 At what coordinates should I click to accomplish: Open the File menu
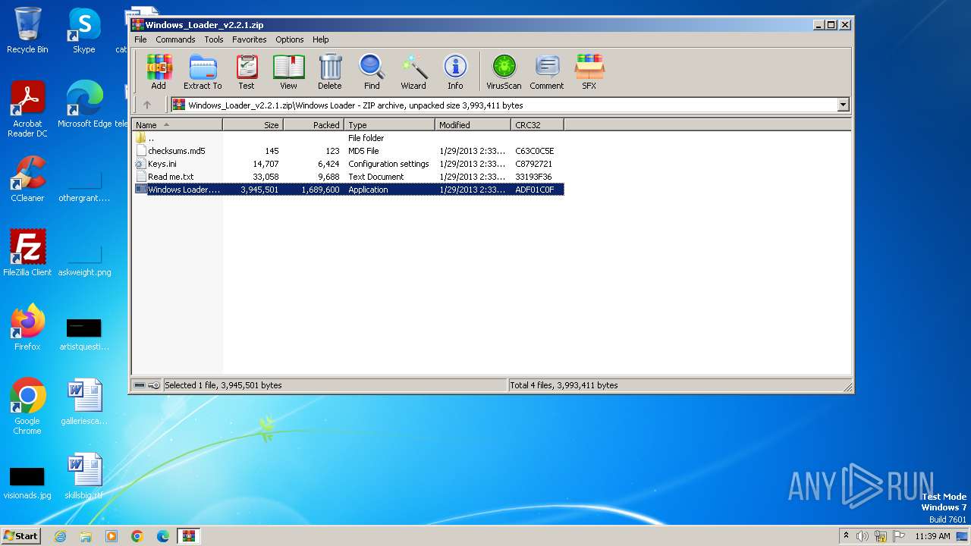point(140,39)
